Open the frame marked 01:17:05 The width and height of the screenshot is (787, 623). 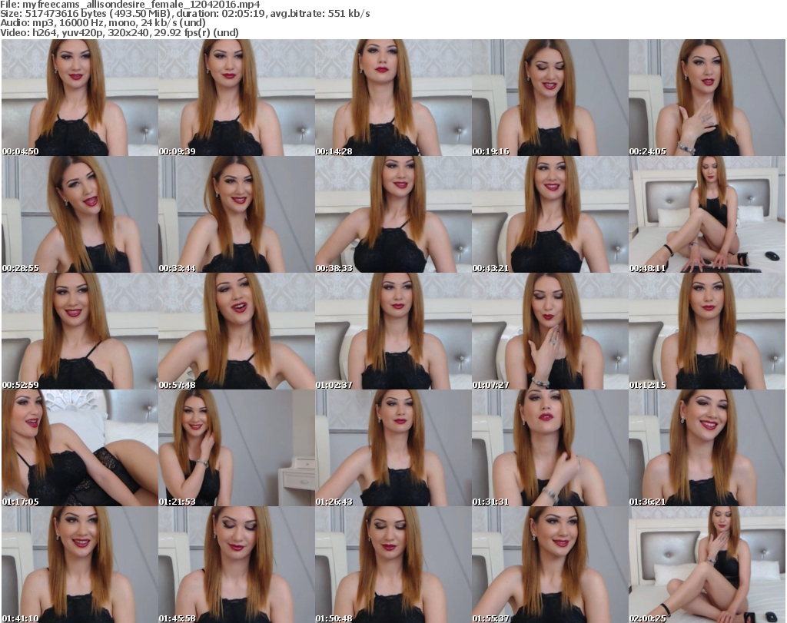(x=80, y=448)
